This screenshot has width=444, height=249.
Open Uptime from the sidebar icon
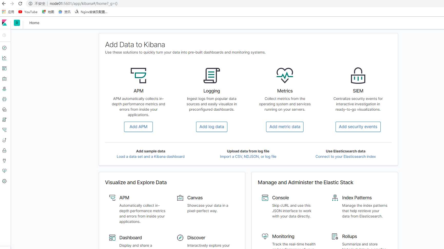pyautogui.click(x=4, y=140)
